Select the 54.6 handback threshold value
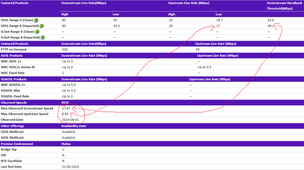The height and width of the screenshot is (170, 304). [x=271, y=20]
